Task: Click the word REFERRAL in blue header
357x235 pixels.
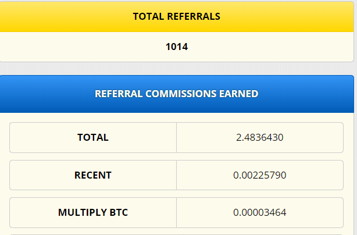Action: point(119,94)
